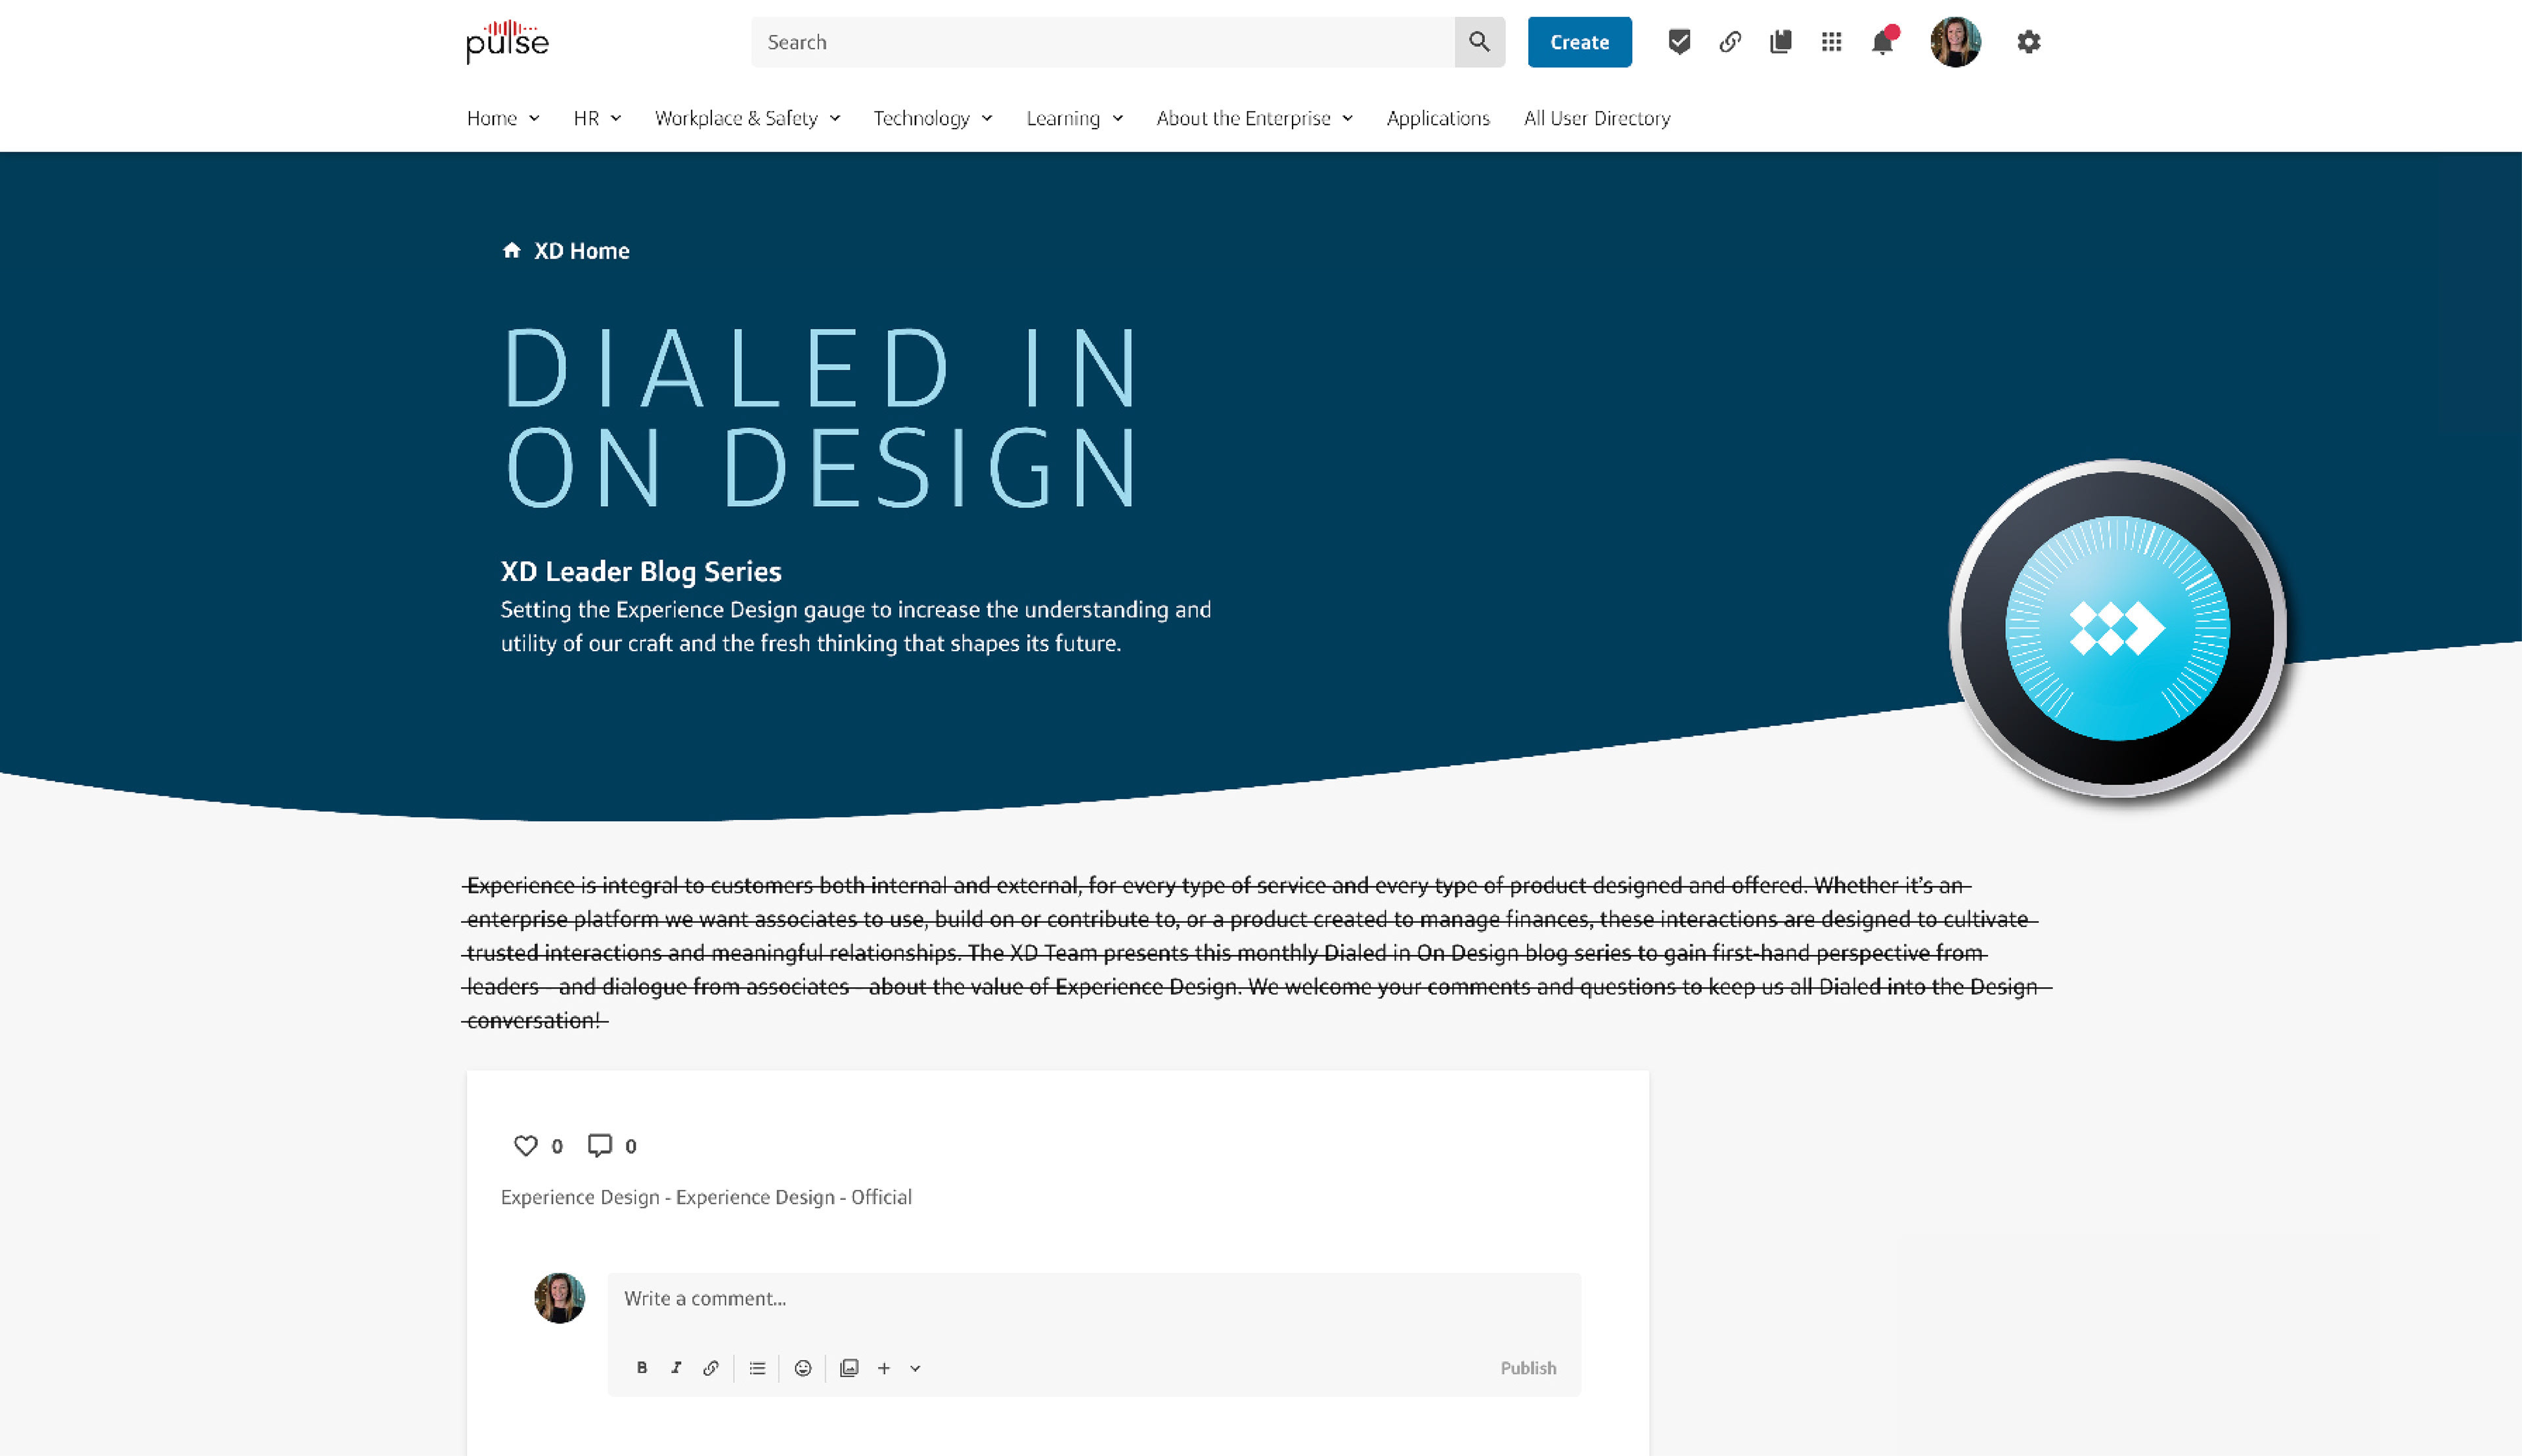Follow the XD Home breadcrumb link

[580, 251]
